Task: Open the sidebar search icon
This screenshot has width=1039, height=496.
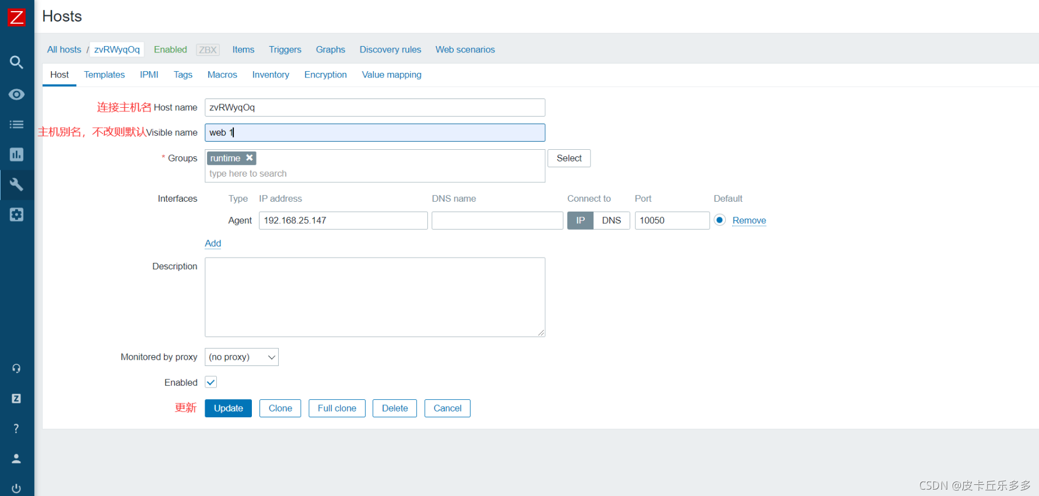Action: coord(16,62)
